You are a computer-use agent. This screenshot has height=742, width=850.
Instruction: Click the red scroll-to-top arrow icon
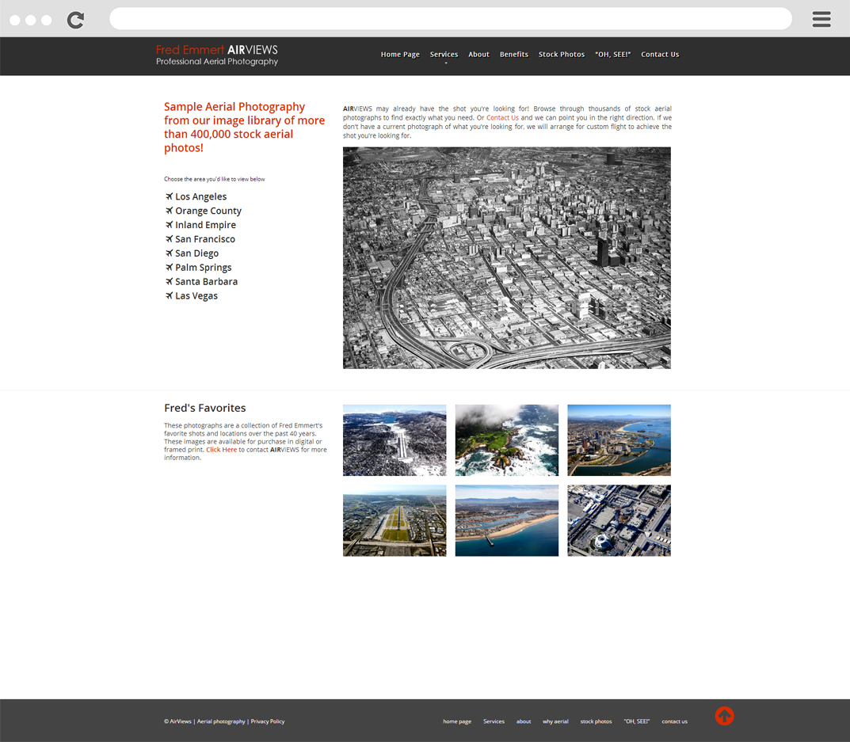tap(724, 716)
